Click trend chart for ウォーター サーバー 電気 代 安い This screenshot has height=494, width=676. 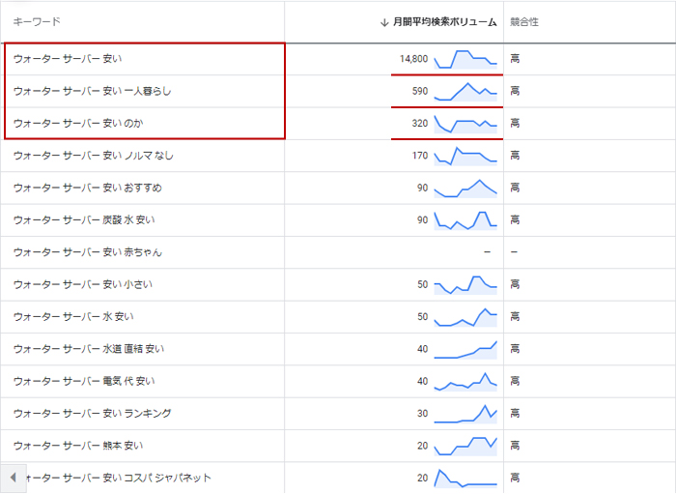point(465,382)
